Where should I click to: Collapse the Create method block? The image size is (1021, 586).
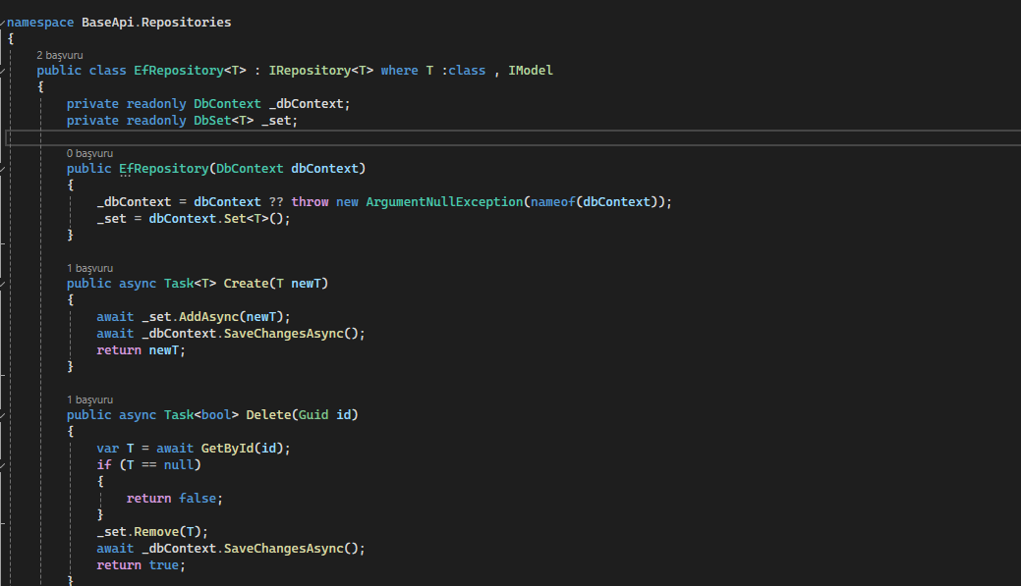pyautogui.click(x=3, y=285)
